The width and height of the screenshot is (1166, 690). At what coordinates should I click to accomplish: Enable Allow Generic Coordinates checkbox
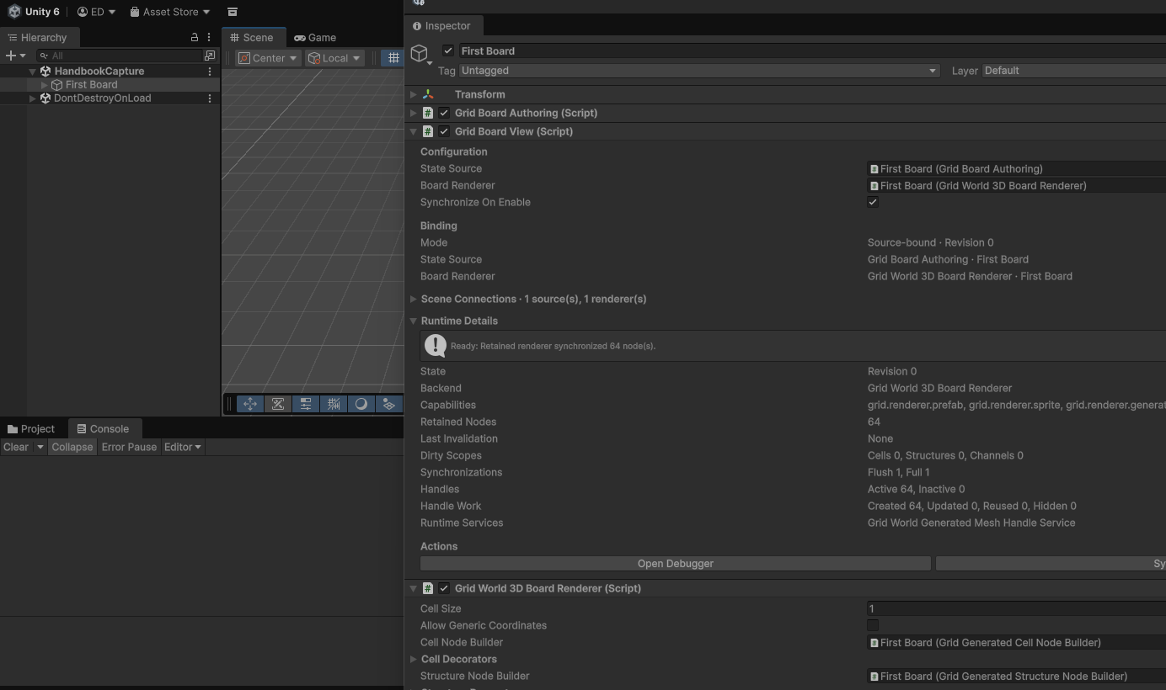coord(873,625)
